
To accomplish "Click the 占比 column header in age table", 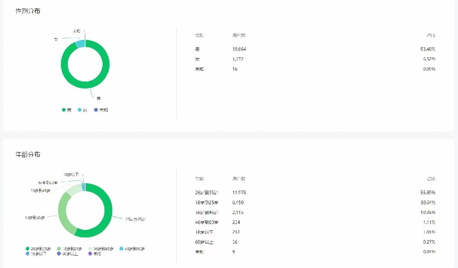I will click(431, 179).
